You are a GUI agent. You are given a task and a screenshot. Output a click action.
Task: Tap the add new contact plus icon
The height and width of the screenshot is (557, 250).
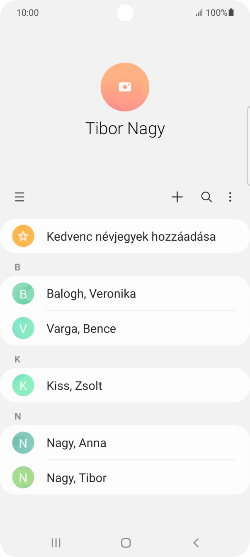(177, 197)
